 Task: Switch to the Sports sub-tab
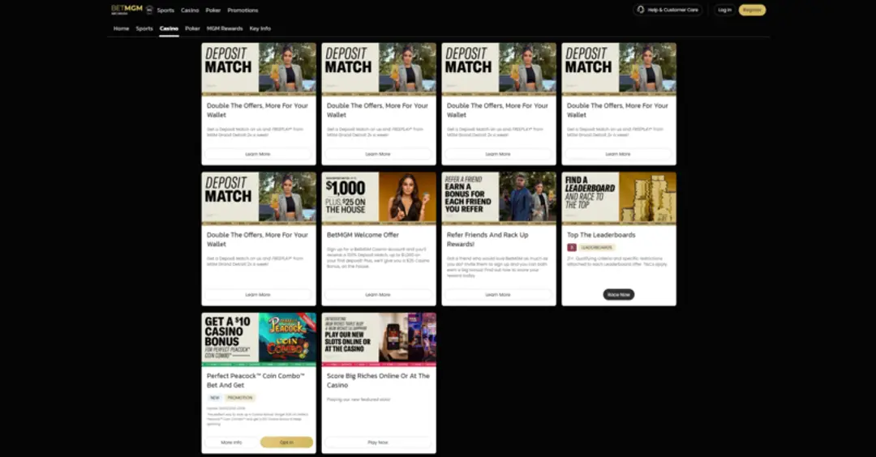click(144, 28)
